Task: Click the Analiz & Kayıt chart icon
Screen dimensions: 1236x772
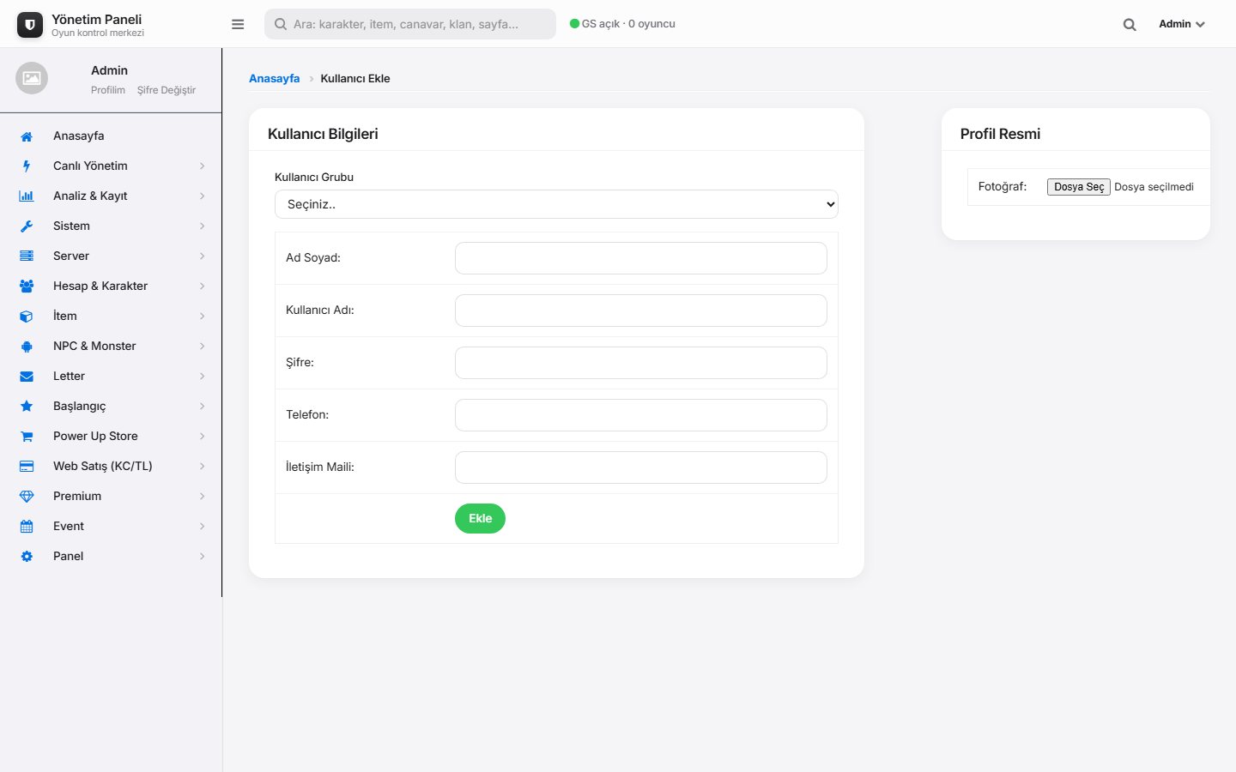Action: pos(27,196)
